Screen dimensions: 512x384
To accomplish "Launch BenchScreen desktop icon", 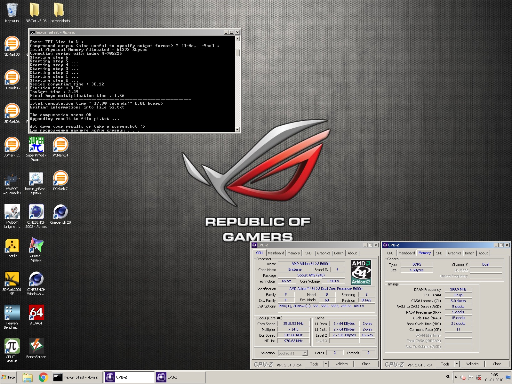I will (x=36, y=349).
